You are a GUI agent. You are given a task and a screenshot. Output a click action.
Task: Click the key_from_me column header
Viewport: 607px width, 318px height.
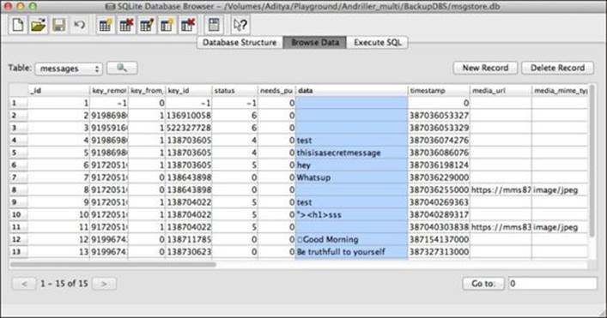(x=146, y=90)
